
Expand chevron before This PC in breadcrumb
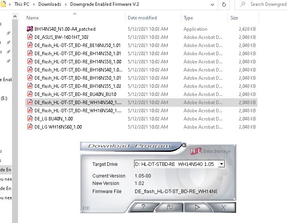[x=10, y=4]
